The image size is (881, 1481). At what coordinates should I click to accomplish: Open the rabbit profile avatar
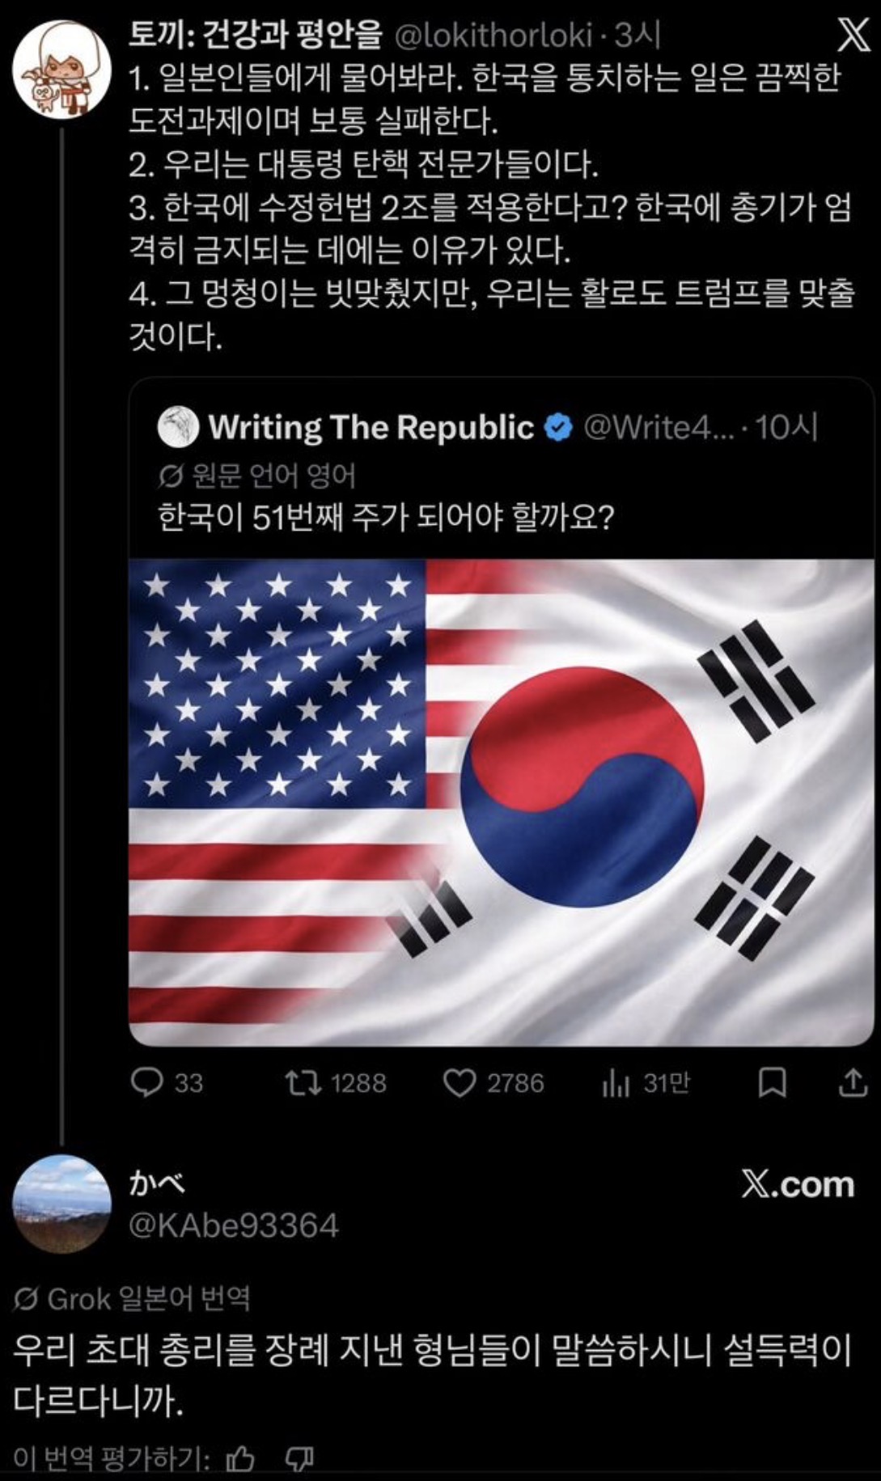coord(61,70)
